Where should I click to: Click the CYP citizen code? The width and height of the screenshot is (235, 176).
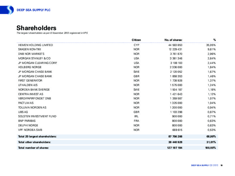tap(136, 45)
